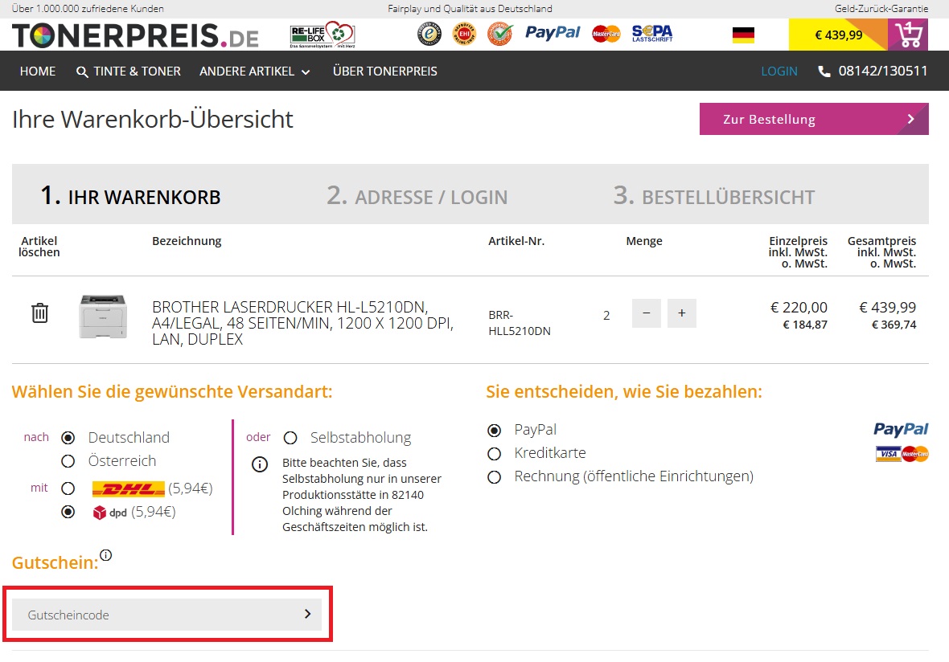The width and height of the screenshot is (949, 662).
Task: Select Österreich as shipping destination
Action: [x=68, y=461]
